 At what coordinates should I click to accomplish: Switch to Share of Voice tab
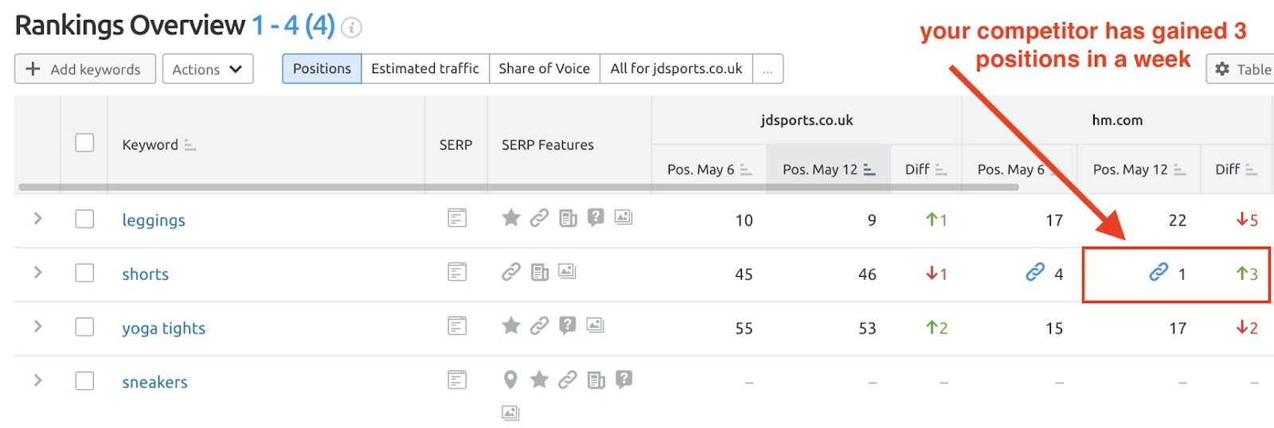tap(545, 68)
